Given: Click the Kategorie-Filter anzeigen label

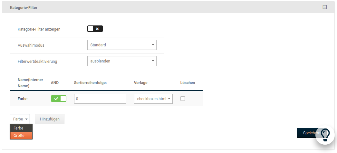Looking at the screenshot, I should pyautogui.click(x=39, y=29).
